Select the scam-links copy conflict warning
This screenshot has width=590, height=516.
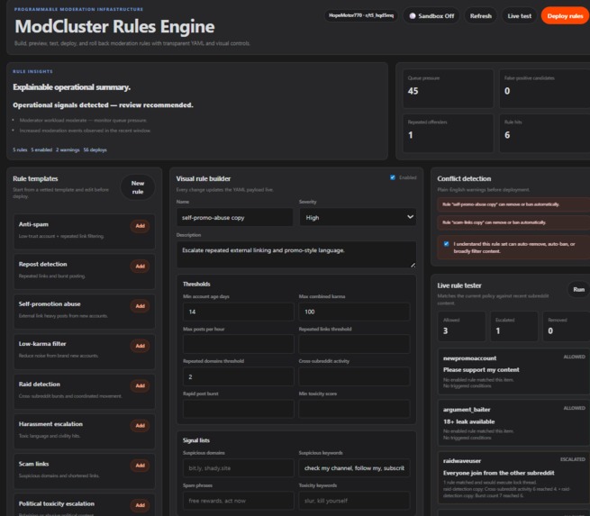pos(513,222)
